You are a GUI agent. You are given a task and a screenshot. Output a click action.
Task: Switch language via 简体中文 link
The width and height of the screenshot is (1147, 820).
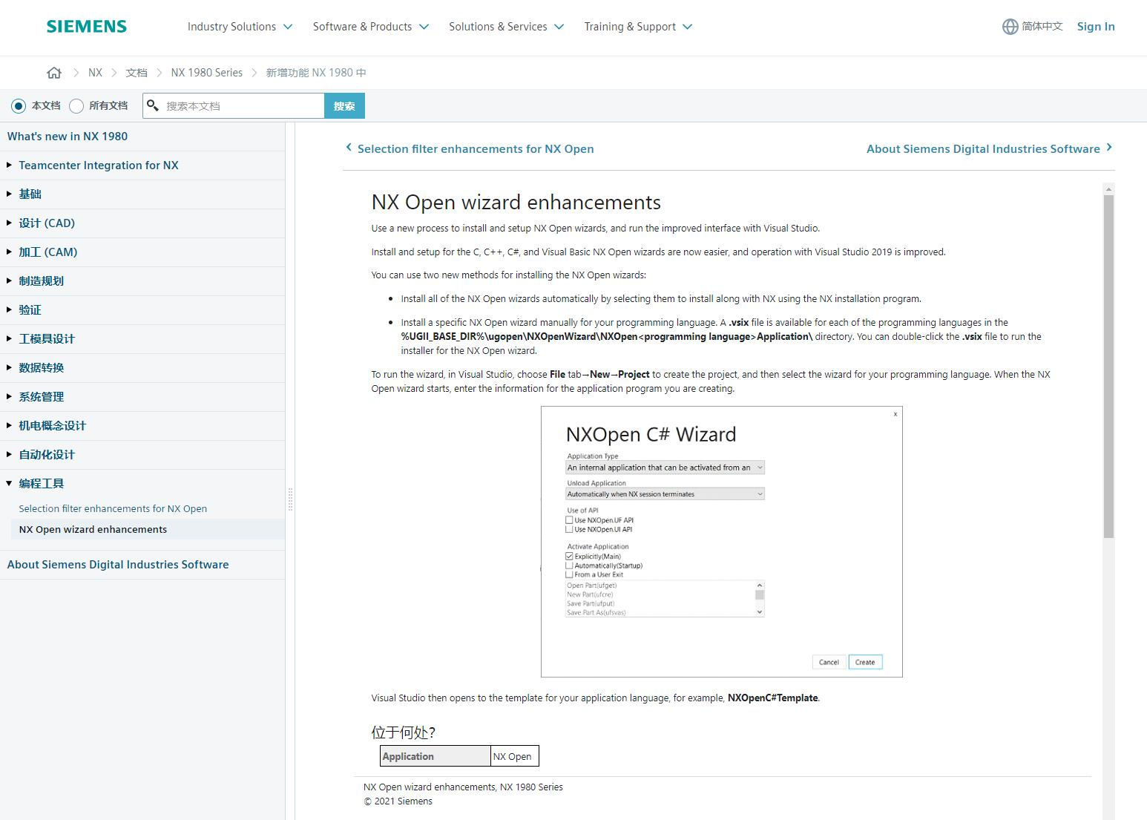[x=1042, y=27]
